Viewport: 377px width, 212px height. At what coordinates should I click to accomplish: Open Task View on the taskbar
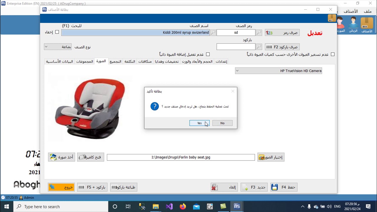[128, 206]
